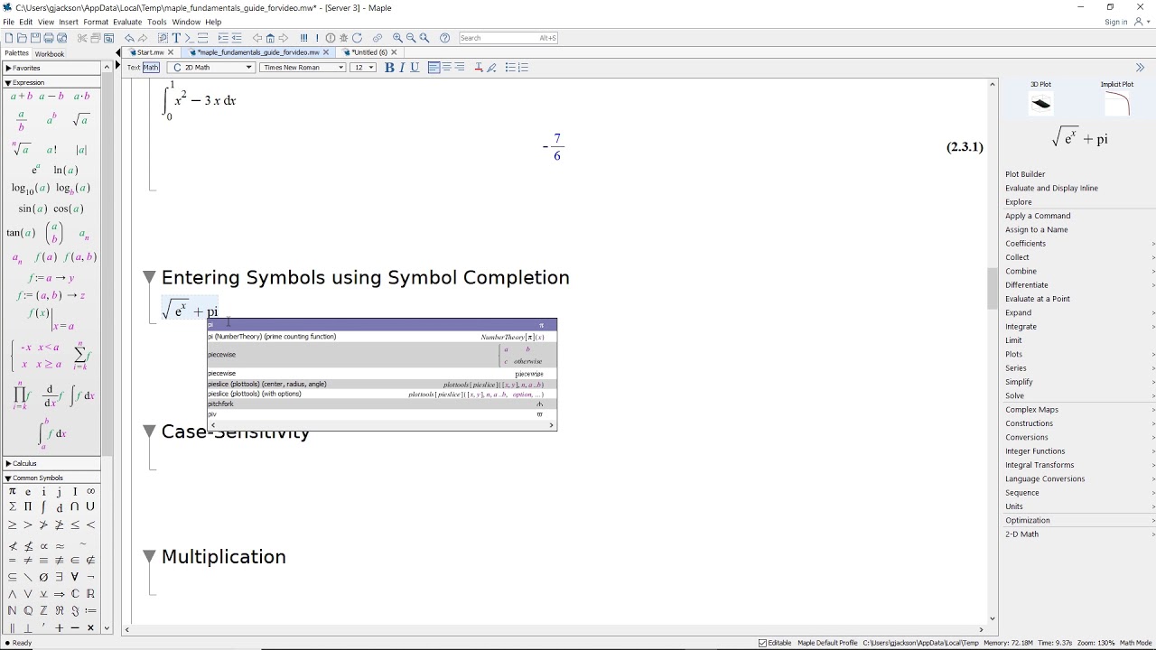
Task: Switch to the Workbook palette tab
Action: (x=50, y=53)
